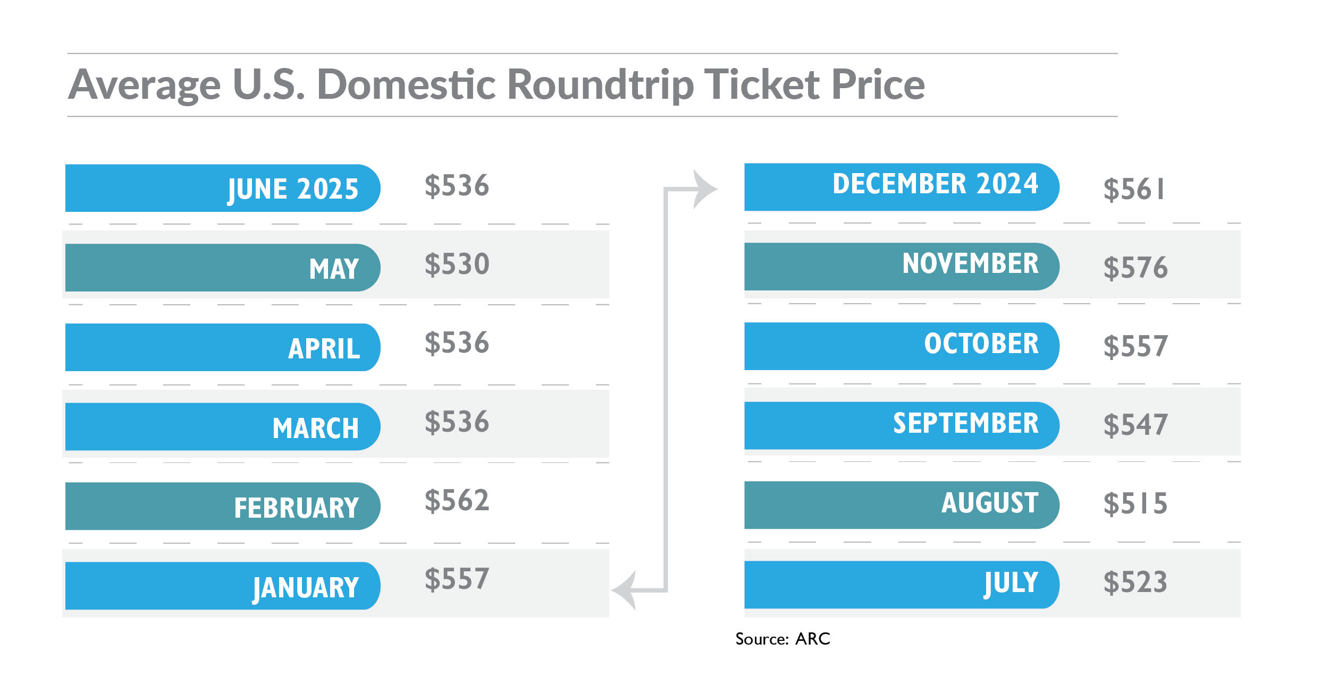1329x686 pixels.
Task: Click the Source: ARC credit text
Action: point(783,639)
